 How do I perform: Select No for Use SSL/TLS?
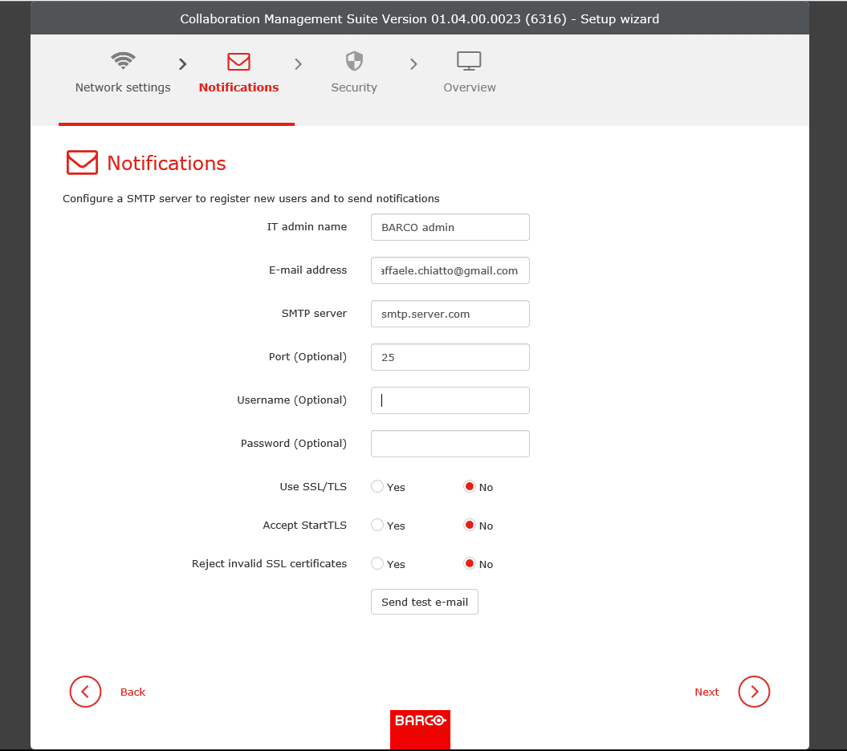[x=470, y=486]
